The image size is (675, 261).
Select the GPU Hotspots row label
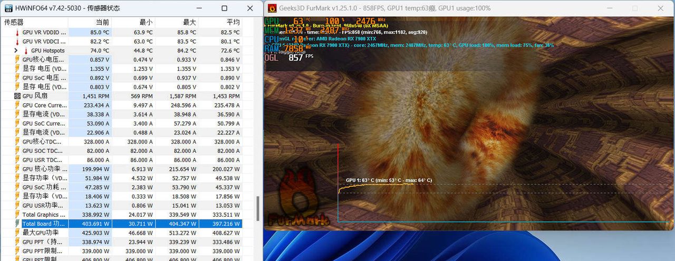[x=48, y=51]
